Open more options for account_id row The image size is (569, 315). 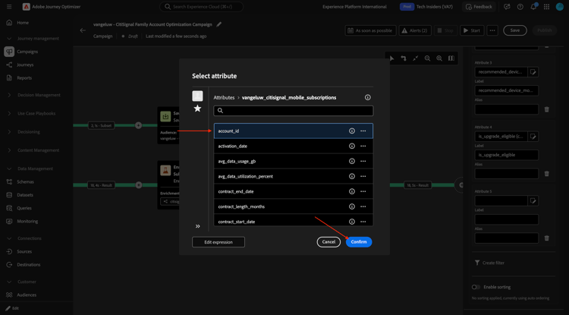tap(363, 131)
